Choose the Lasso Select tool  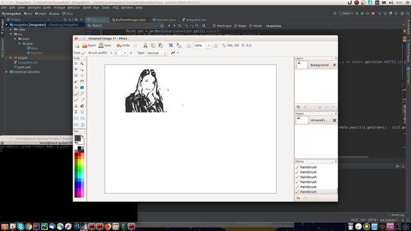[x=76, y=70]
